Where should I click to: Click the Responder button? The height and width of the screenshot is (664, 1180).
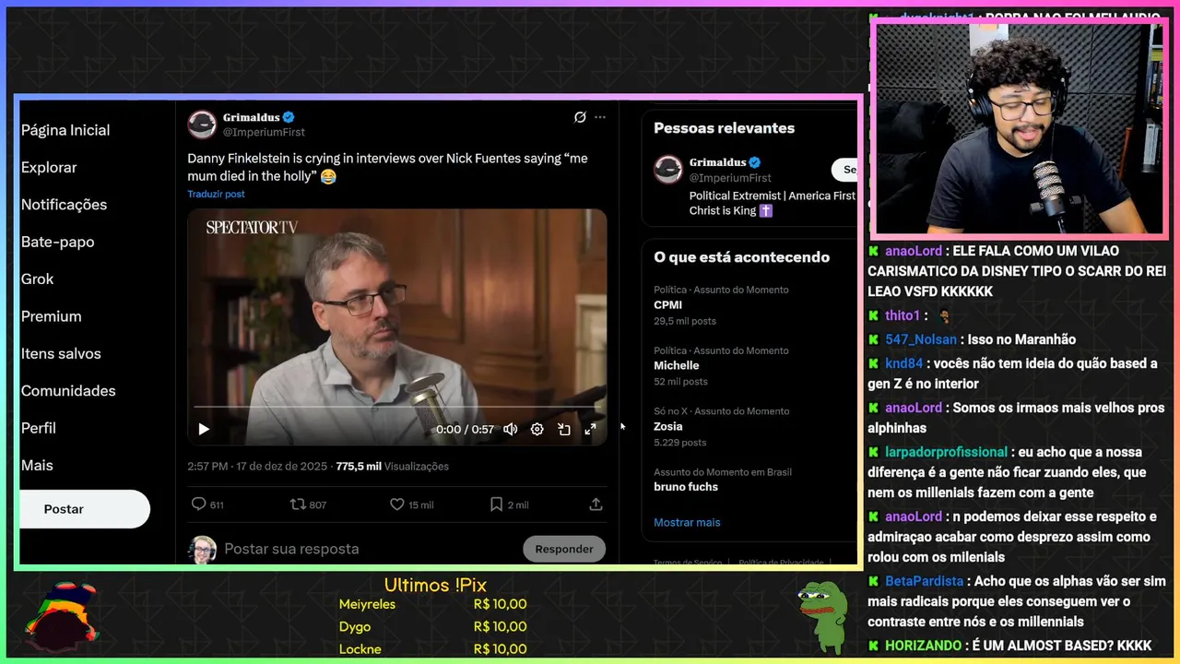pyautogui.click(x=564, y=549)
